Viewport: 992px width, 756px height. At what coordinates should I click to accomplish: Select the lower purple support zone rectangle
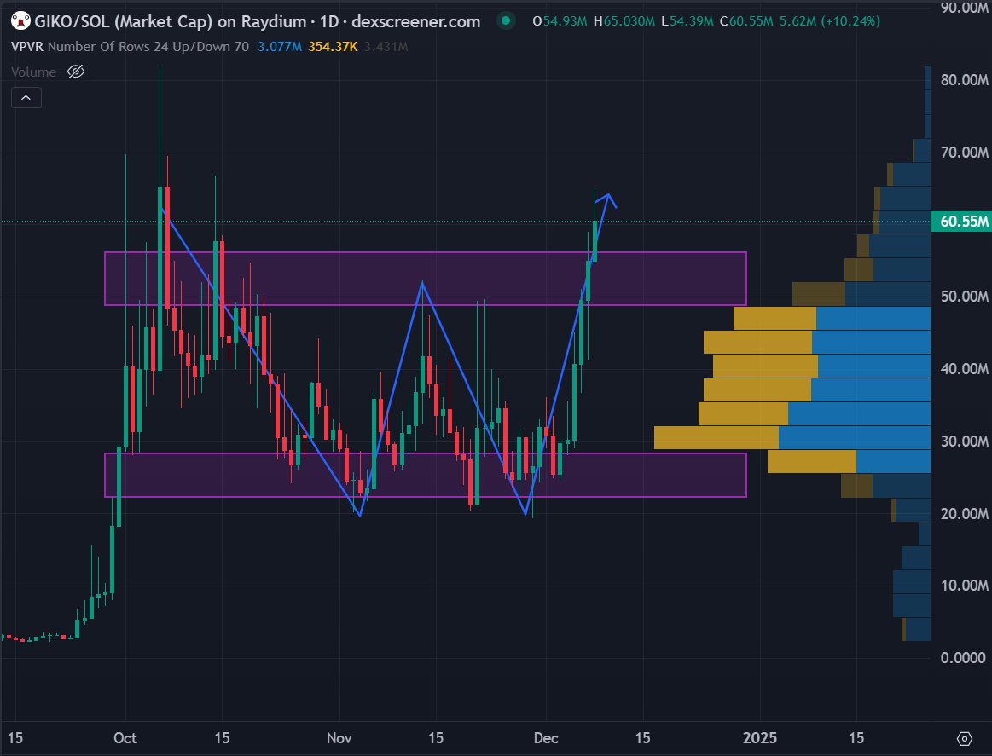click(425, 475)
